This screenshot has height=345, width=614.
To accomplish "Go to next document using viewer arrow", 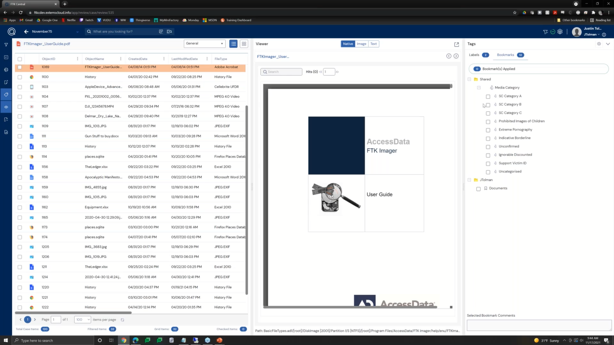I will click(456, 56).
